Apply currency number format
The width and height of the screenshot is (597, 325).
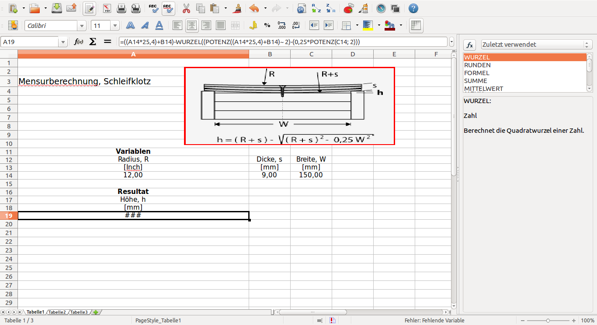253,25
